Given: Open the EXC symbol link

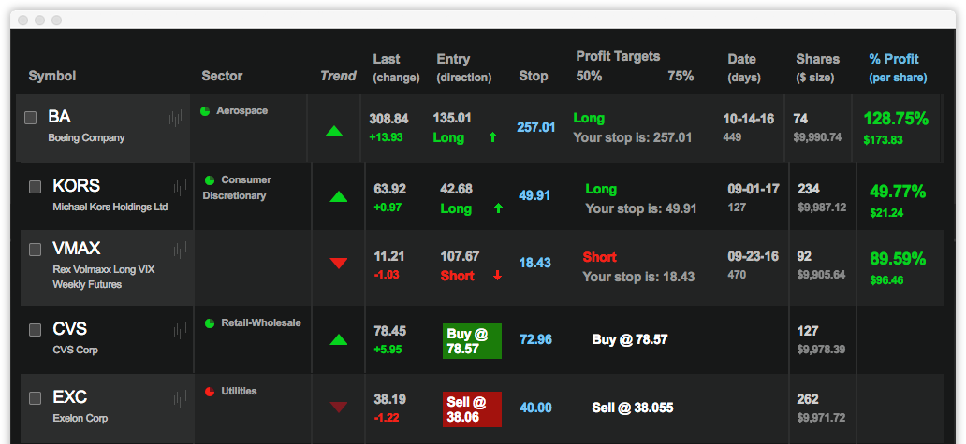Looking at the screenshot, I should 69,397.
